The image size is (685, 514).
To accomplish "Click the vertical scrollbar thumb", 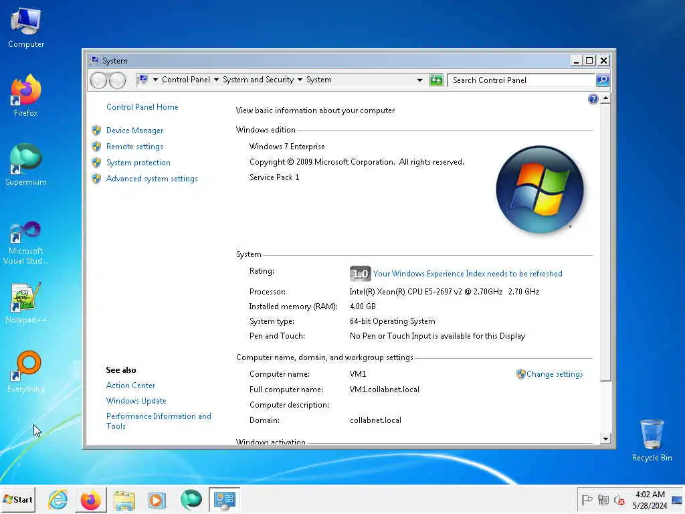I will pyautogui.click(x=605, y=242).
